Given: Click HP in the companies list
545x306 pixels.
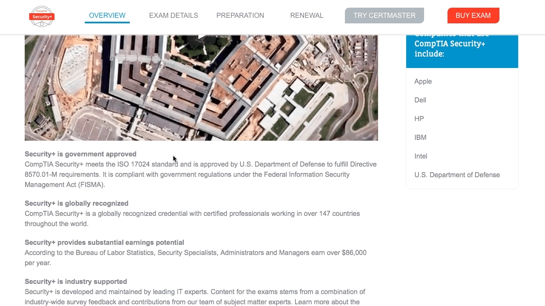Looking at the screenshot, I should pyautogui.click(x=419, y=119).
